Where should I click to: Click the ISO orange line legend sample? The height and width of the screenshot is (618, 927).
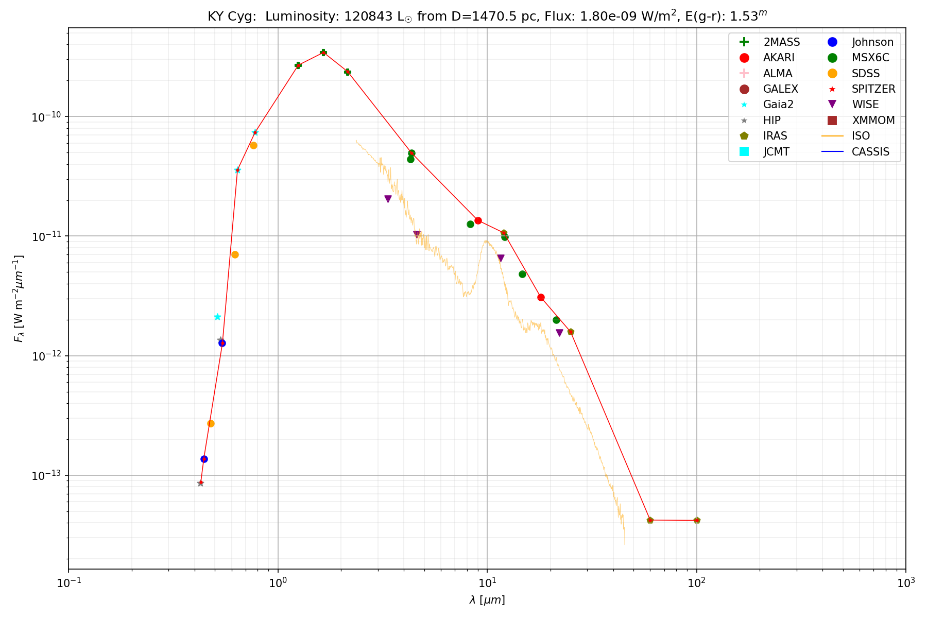click(x=832, y=136)
